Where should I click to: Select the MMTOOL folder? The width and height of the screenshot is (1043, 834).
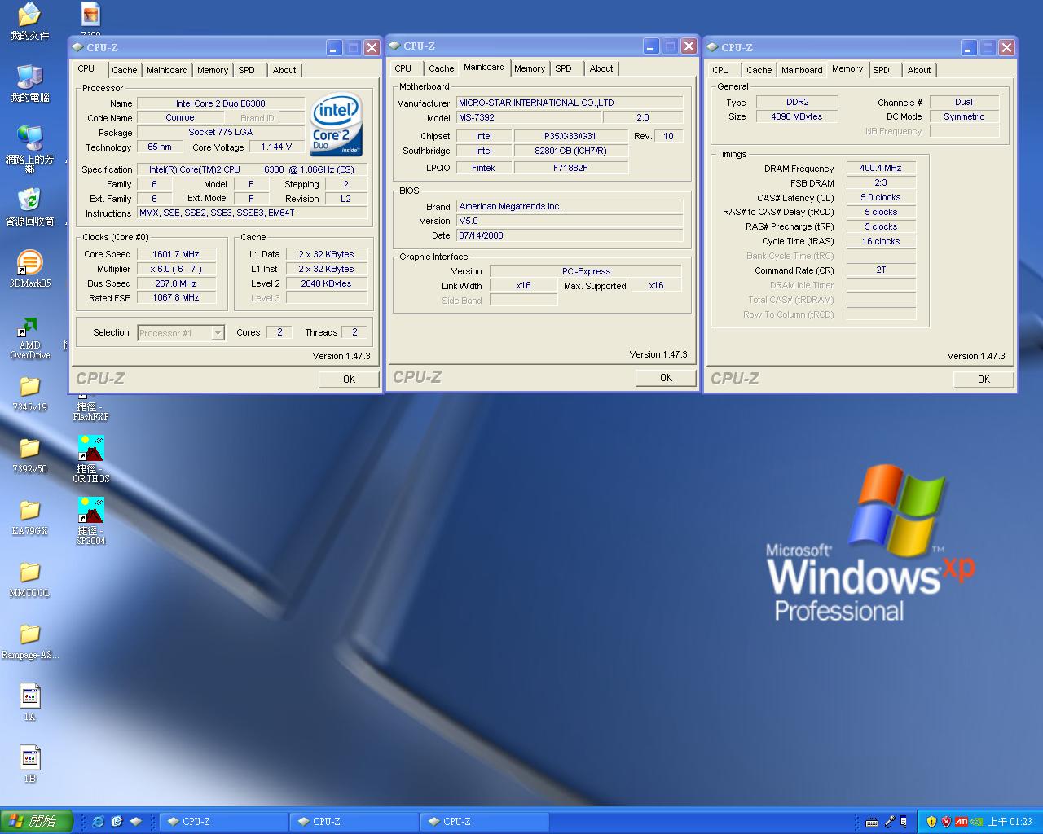click(x=29, y=579)
